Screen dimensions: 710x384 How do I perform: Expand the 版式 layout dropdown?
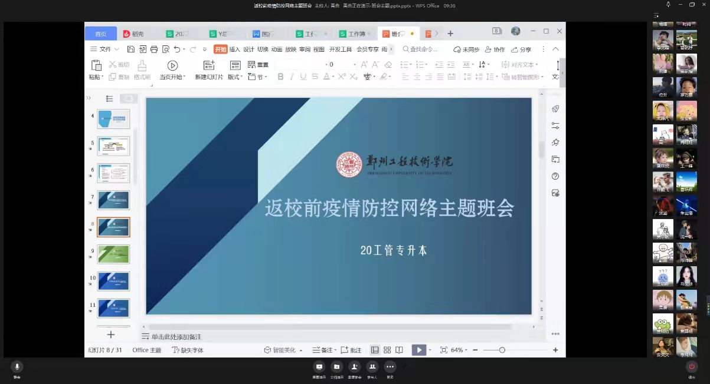pyautogui.click(x=235, y=77)
